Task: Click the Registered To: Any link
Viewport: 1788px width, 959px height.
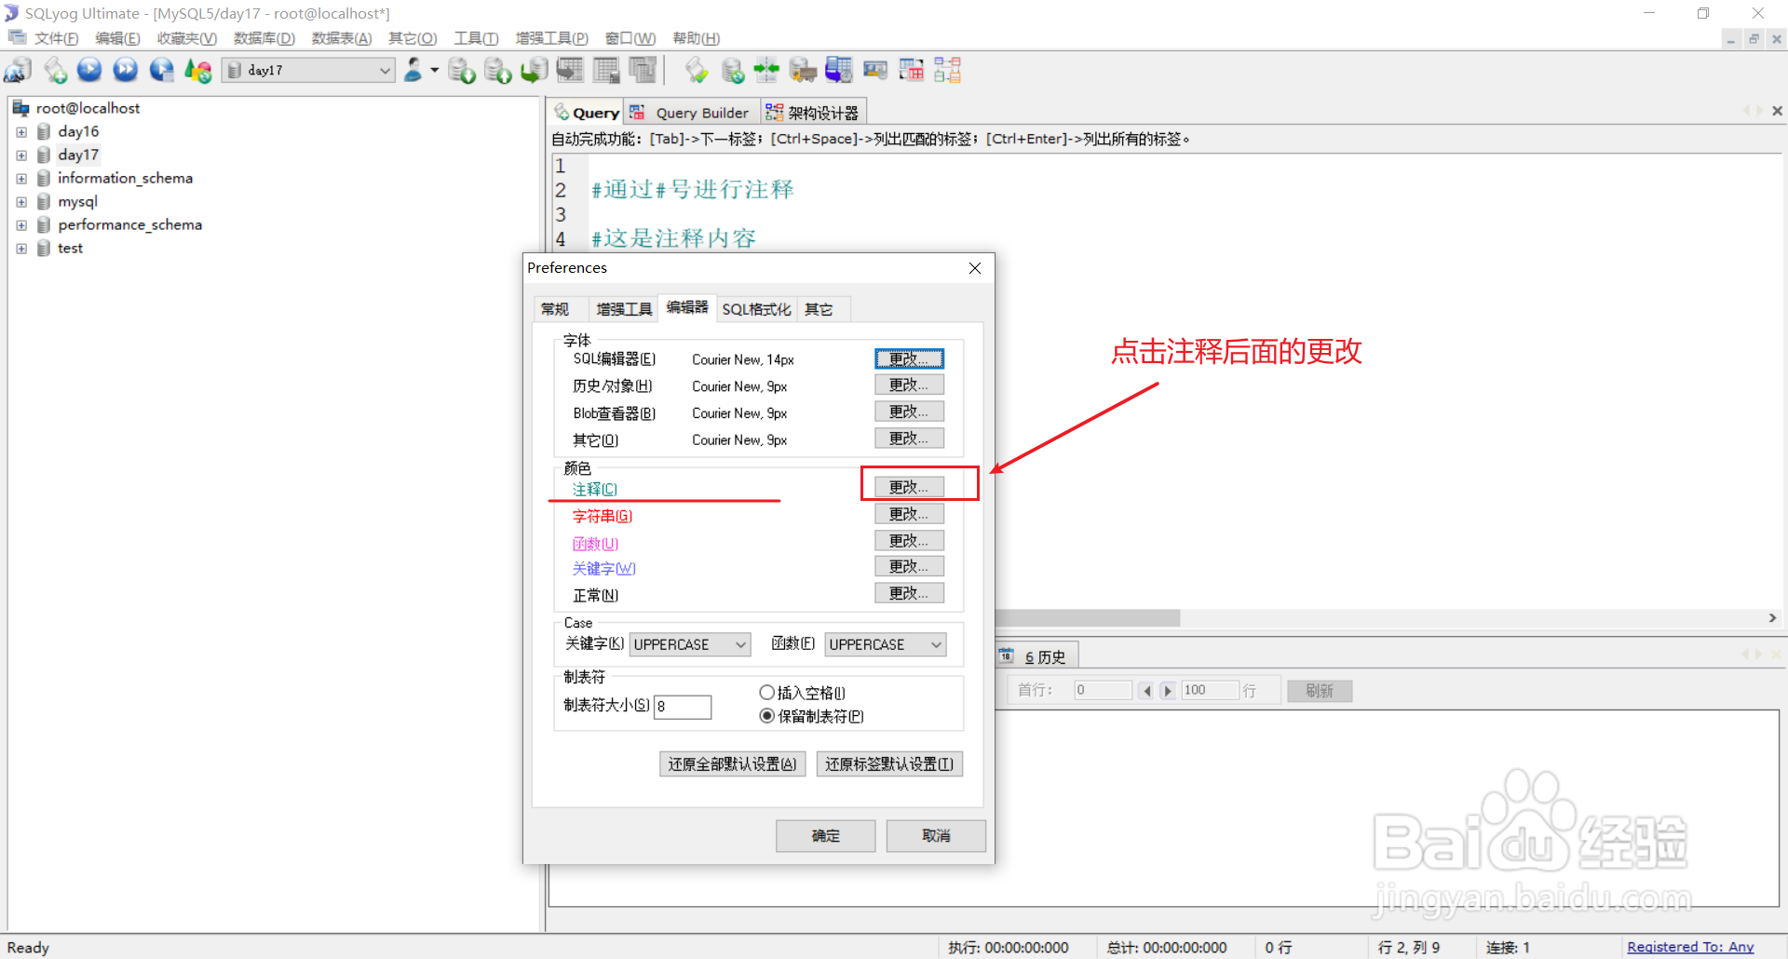Action: pyautogui.click(x=1690, y=947)
